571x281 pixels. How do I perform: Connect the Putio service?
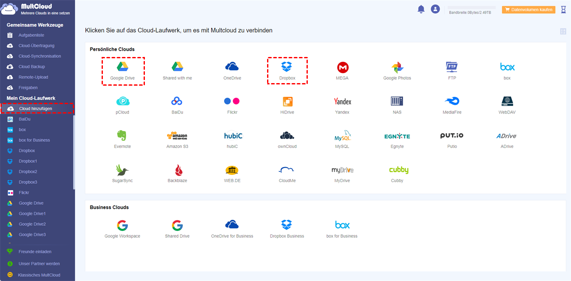coord(452,140)
